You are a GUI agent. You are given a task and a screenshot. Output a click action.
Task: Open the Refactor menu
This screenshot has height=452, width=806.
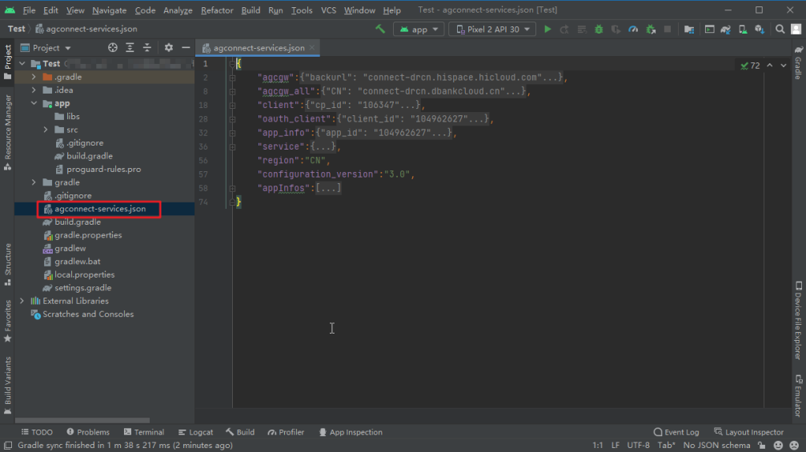click(x=216, y=10)
